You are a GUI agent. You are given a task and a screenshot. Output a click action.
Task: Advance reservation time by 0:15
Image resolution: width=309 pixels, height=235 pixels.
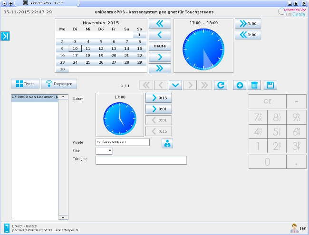pos(158,98)
